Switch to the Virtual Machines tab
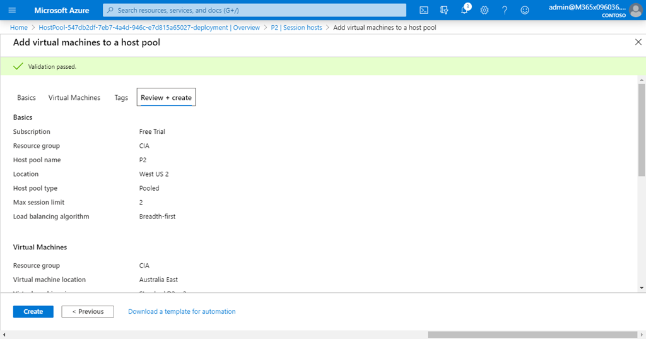646x339 pixels. tap(74, 98)
